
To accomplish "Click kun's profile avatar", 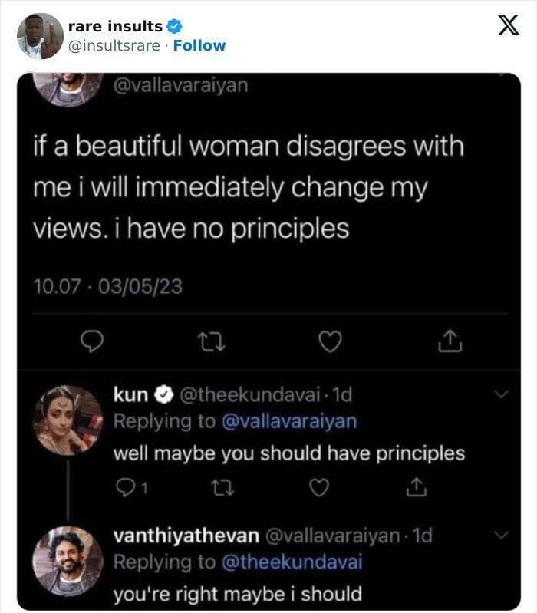I will pos(68,420).
